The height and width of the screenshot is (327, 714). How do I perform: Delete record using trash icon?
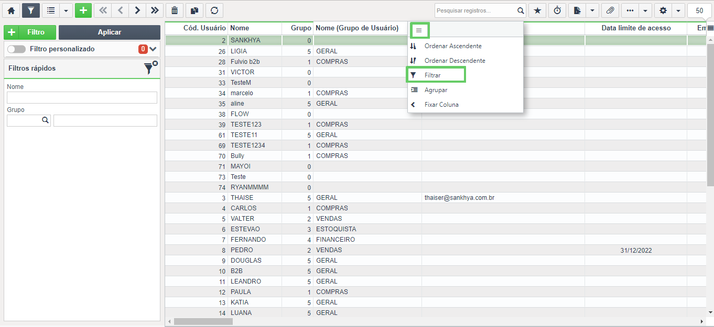click(x=174, y=10)
